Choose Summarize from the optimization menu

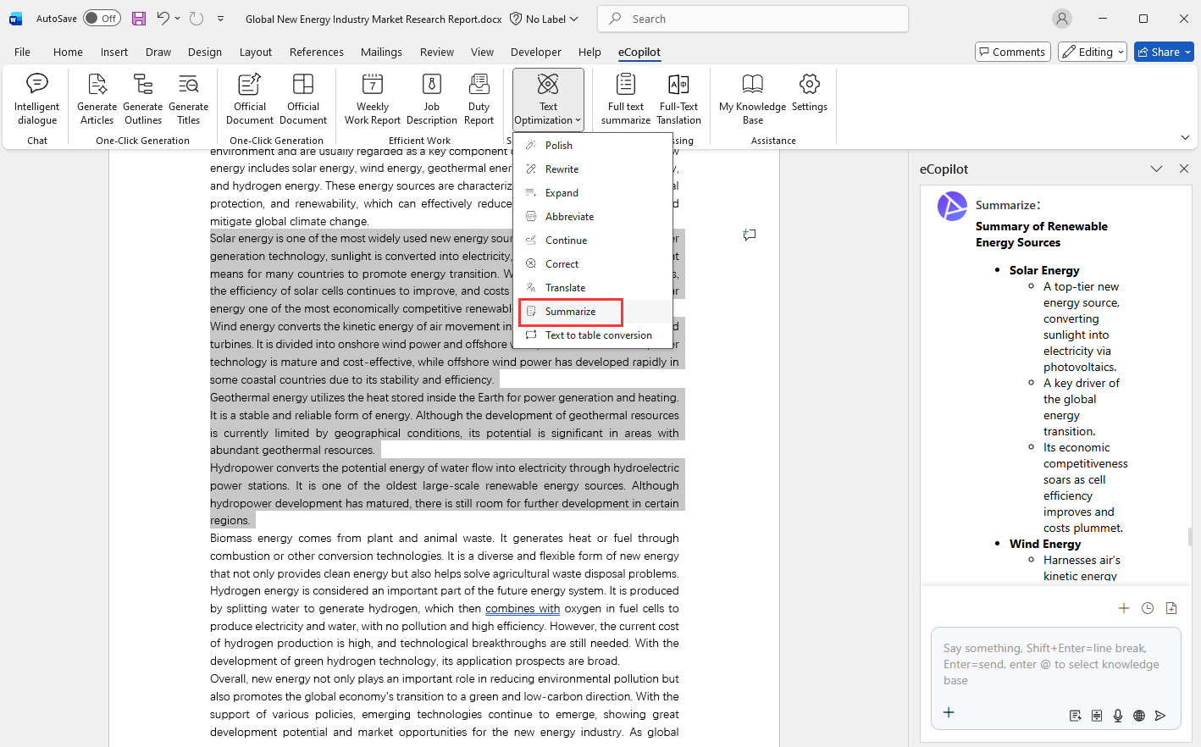pyautogui.click(x=570, y=312)
